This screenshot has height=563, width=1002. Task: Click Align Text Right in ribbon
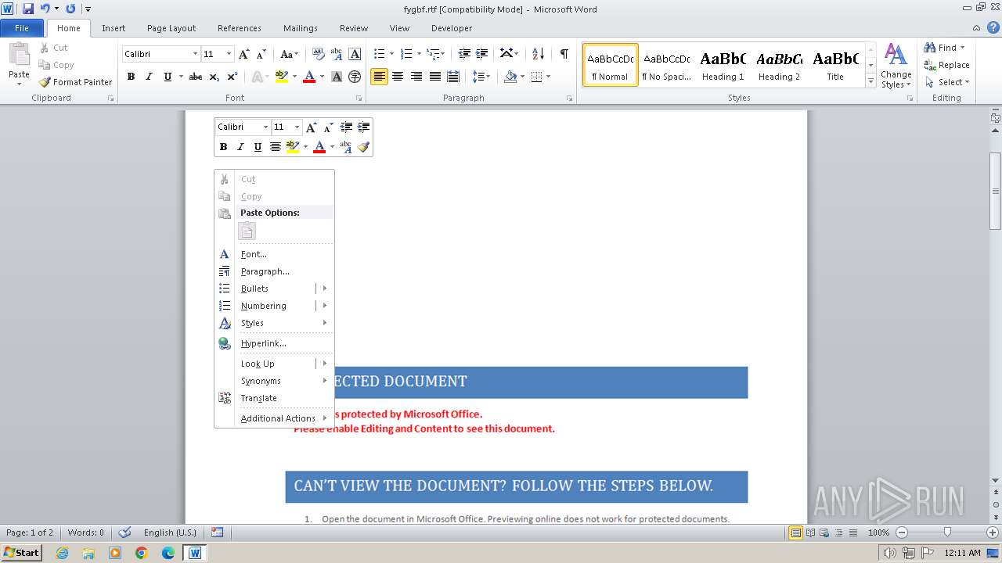click(x=416, y=77)
